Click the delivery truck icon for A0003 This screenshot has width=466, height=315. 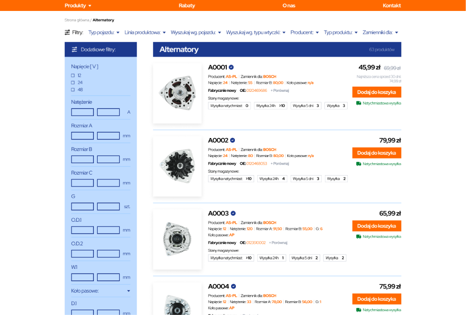click(x=358, y=236)
